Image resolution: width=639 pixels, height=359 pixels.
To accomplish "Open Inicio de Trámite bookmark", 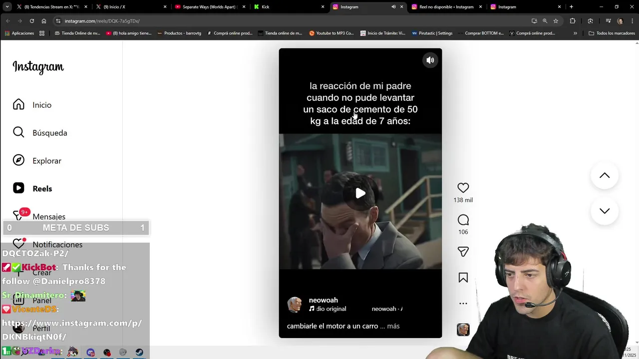I will click(x=382, y=33).
